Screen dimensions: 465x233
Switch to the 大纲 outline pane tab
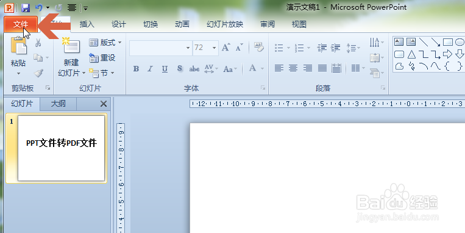point(59,104)
